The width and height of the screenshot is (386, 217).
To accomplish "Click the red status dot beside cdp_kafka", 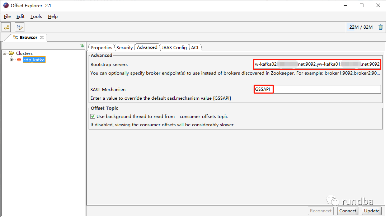I will click(x=19, y=60).
